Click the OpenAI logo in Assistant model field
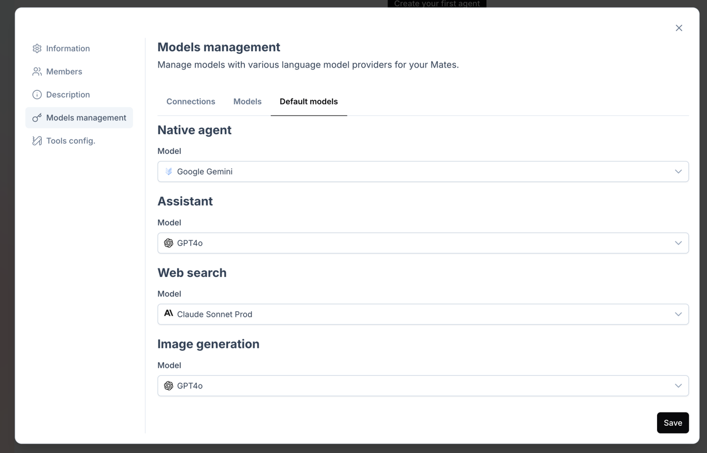 click(169, 243)
